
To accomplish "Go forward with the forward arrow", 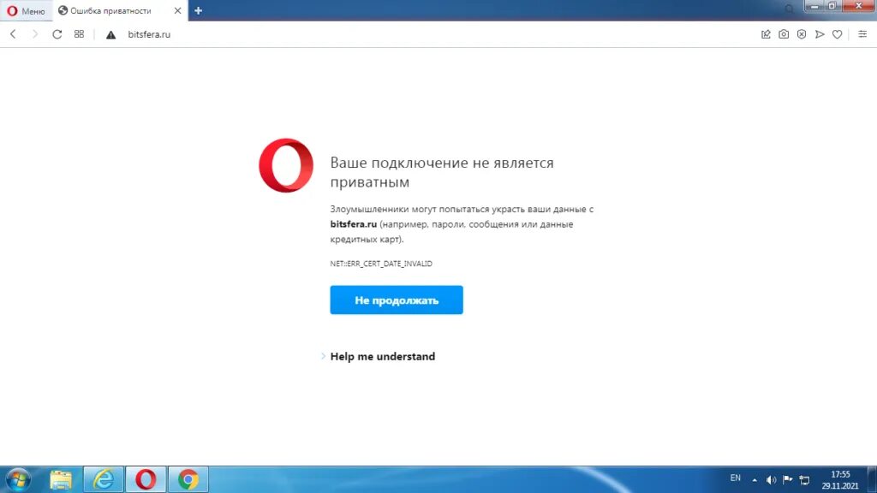I will tap(34, 34).
